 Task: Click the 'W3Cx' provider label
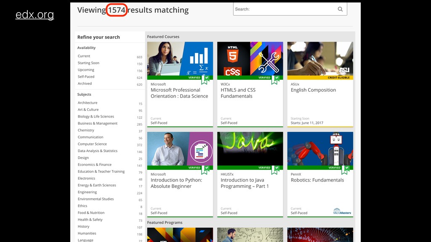pos(225,84)
